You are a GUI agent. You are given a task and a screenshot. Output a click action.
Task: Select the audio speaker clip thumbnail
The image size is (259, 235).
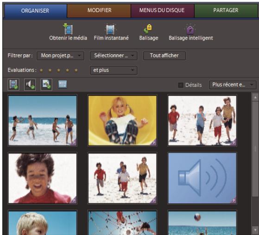coord(202,178)
